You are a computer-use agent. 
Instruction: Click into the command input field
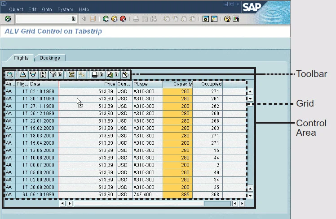tap(44, 19)
